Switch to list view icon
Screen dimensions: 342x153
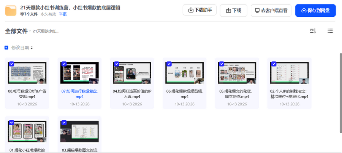click(x=330, y=31)
